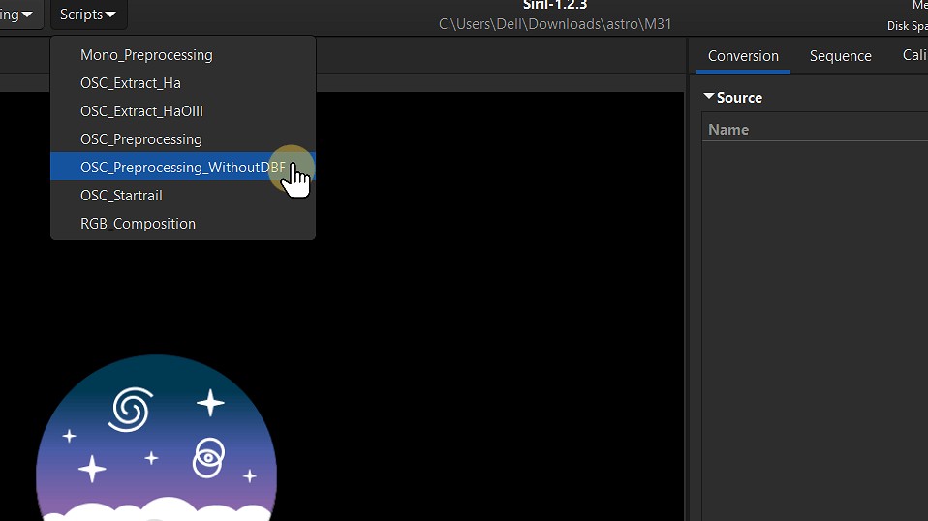The image size is (928, 521).
Task: Choose the OSC_Extract_Ha script
Action: [x=131, y=83]
